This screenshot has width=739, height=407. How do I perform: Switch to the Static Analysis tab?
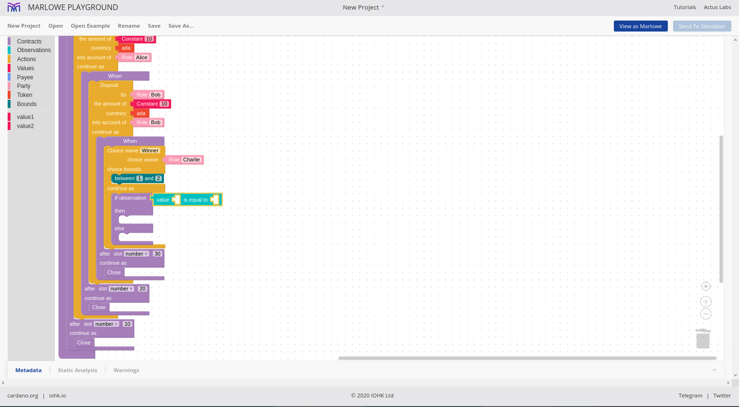(77, 370)
